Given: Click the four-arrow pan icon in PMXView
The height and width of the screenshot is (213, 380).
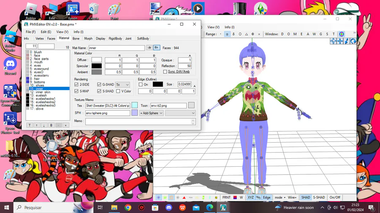Looking at the screenshot, I should pyautogui.click(x=340, y=41).
